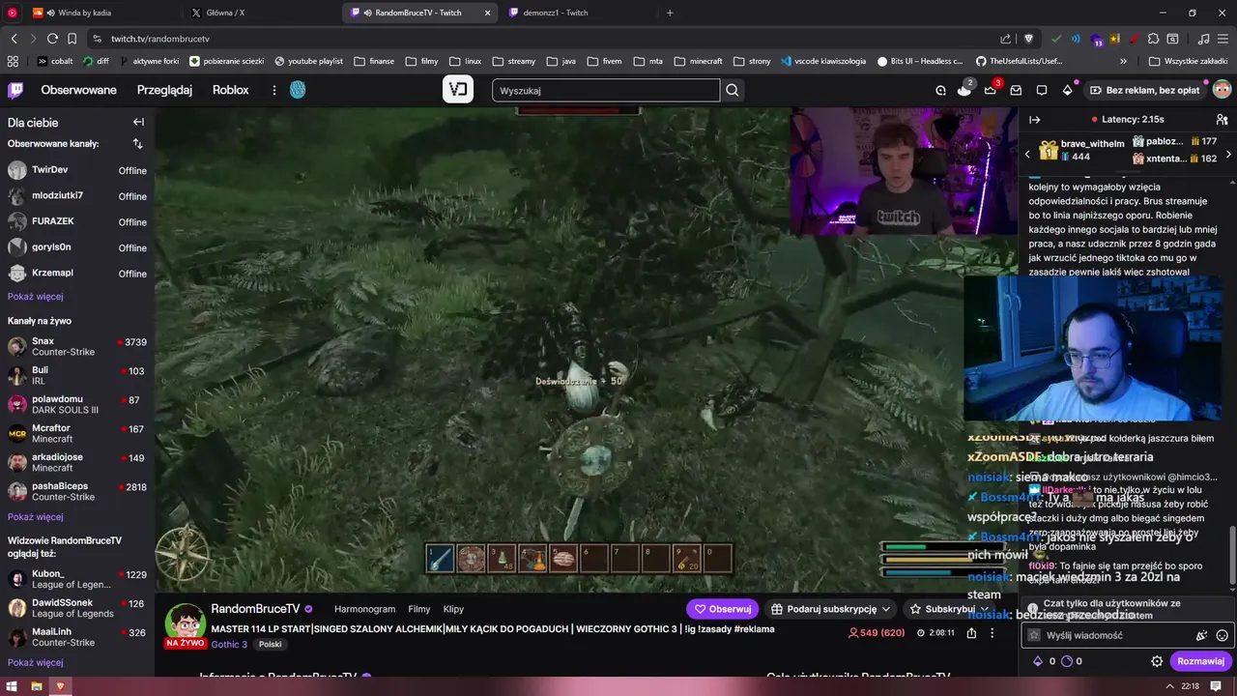Open the Windows Start button
Viewport: 1237px width, 696px height.
(x=12, y=686)
